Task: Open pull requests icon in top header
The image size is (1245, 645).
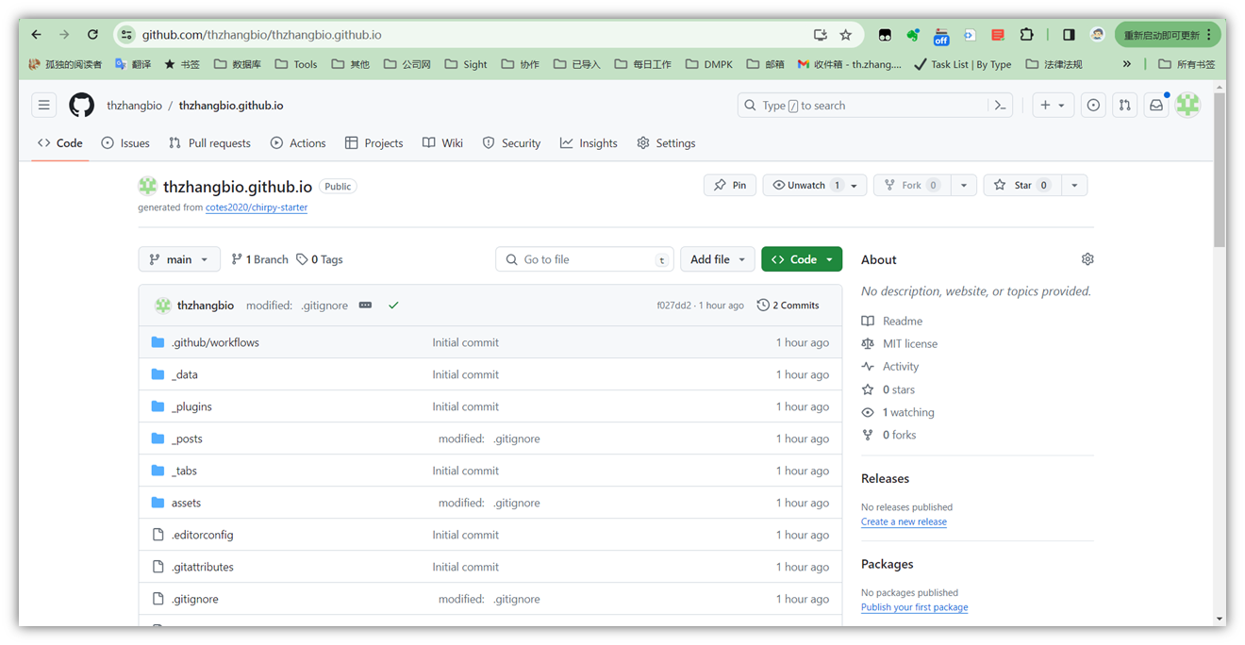Action: (x=1124, y=106)
